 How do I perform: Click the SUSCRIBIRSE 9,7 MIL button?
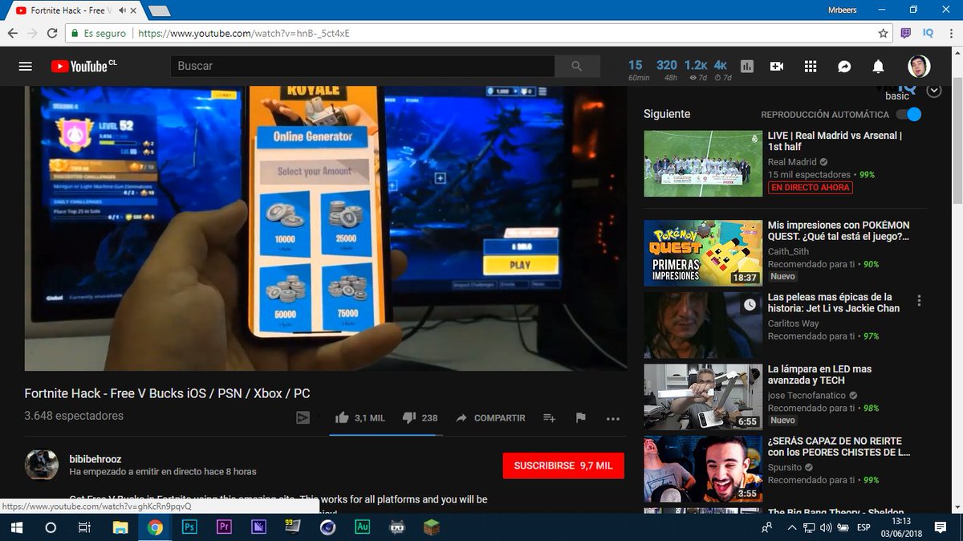(x=563, y=466)
